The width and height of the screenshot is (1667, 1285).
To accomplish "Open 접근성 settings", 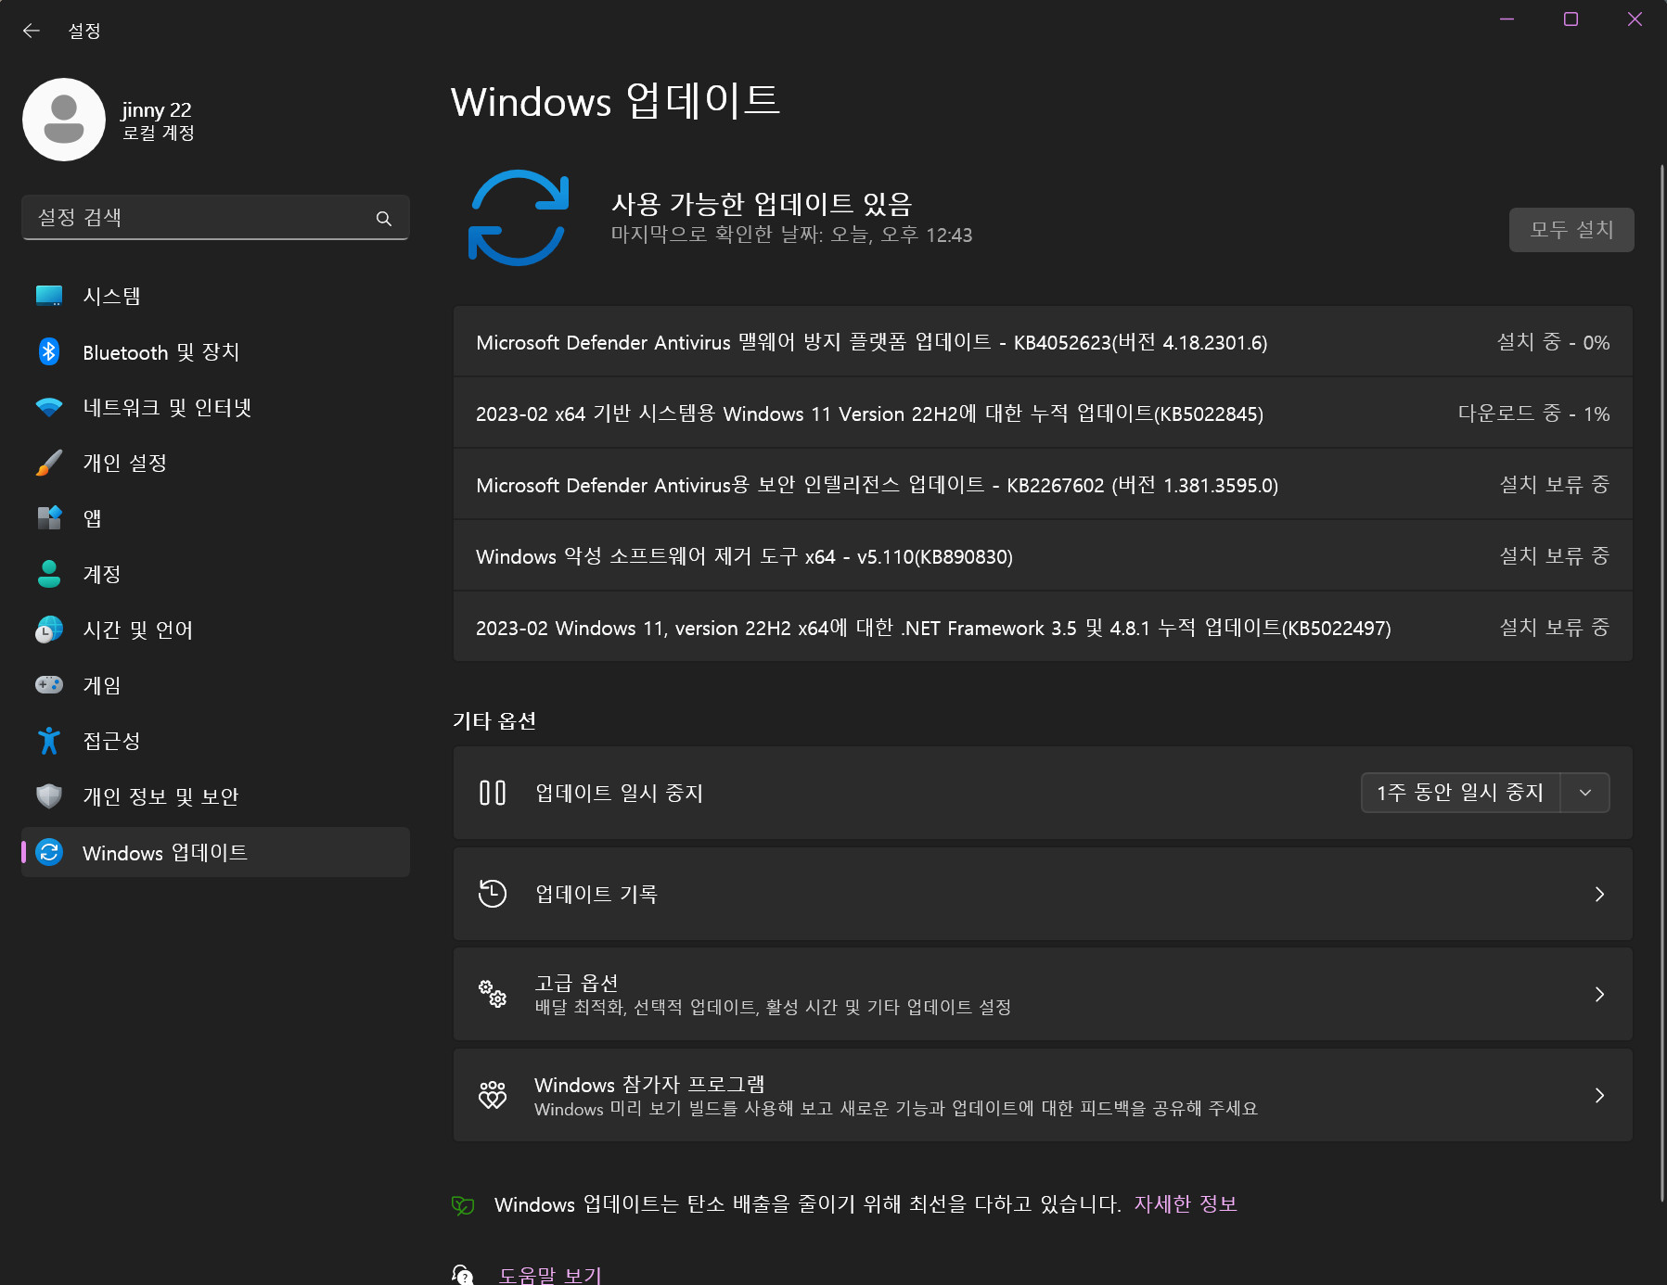I will 215,741.
